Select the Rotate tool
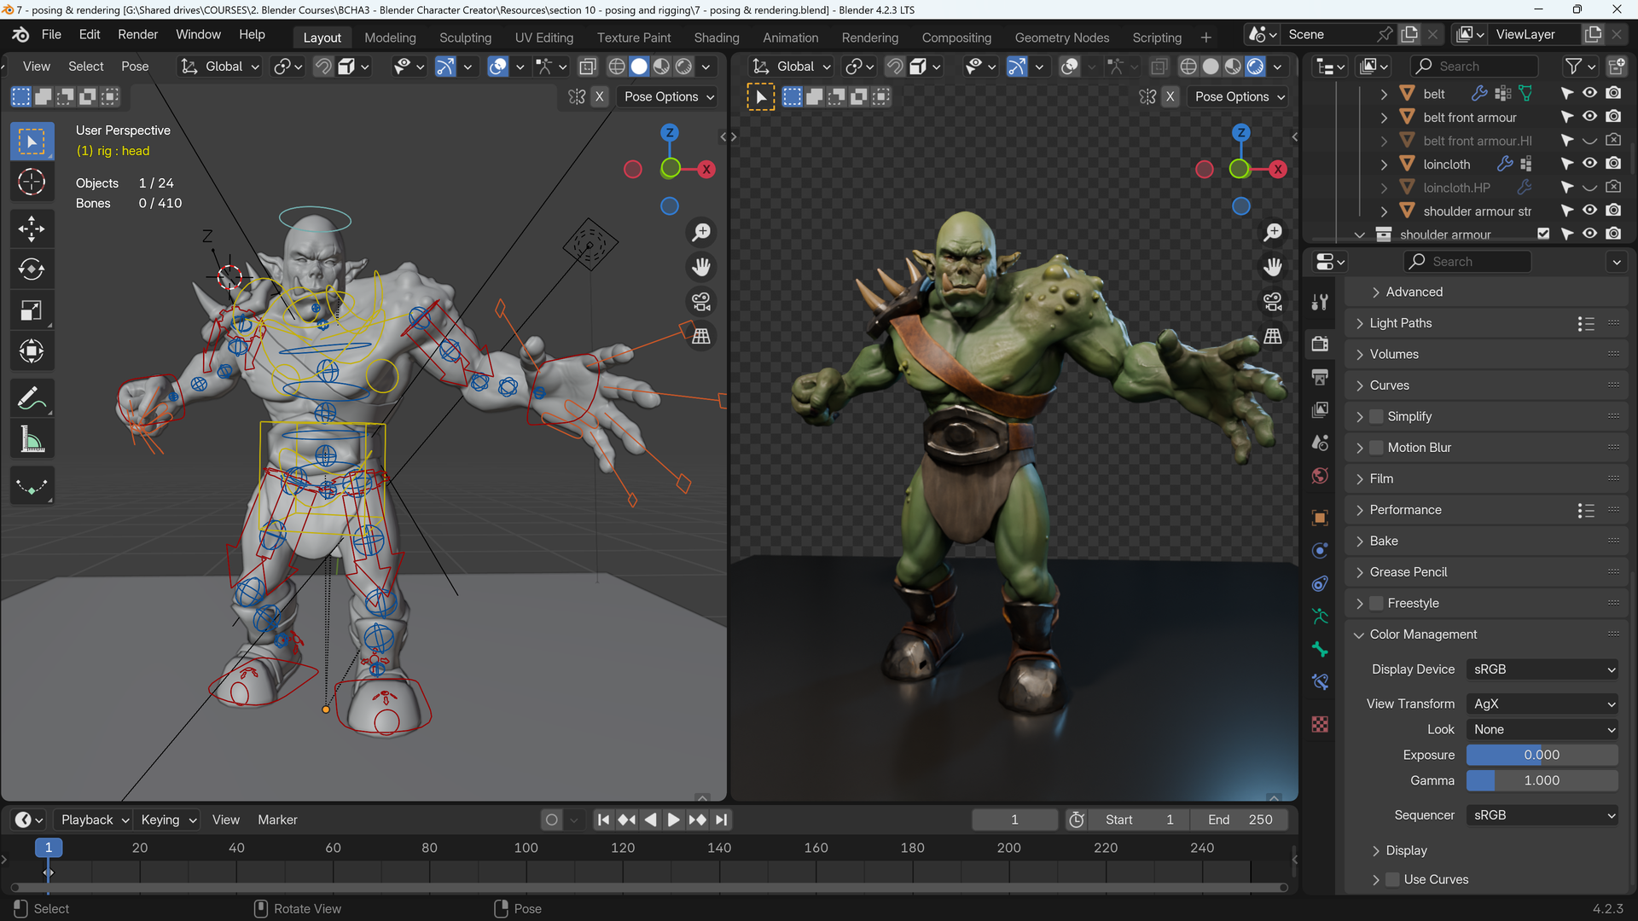Viewport: 1638px width, 921px height. click(x=32, y=269)
